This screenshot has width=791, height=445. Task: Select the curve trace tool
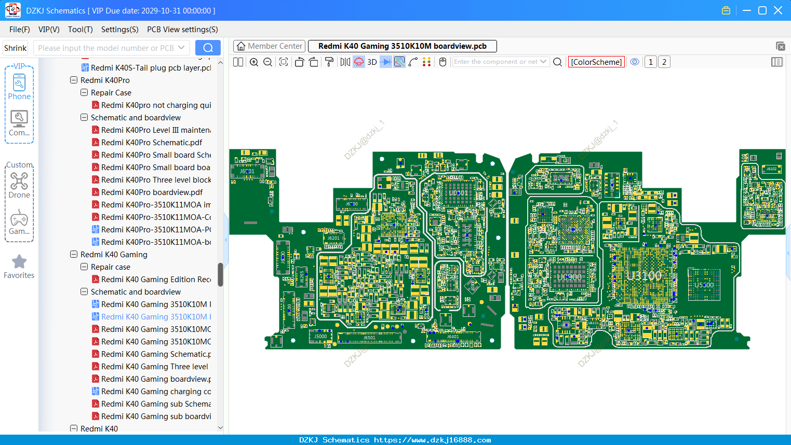coord(413,62)
